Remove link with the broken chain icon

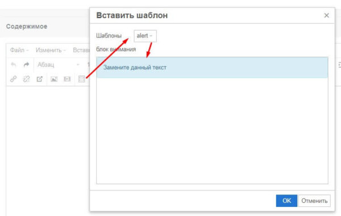[26, 79]
